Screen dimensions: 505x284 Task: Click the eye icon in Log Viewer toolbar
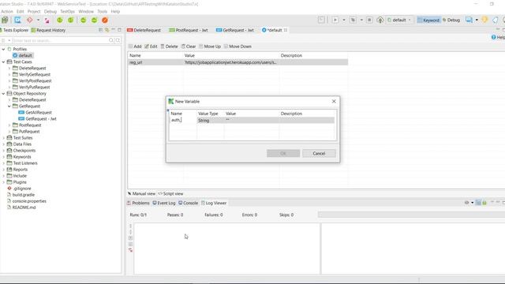pyautogui.click(x=466, y=203)
